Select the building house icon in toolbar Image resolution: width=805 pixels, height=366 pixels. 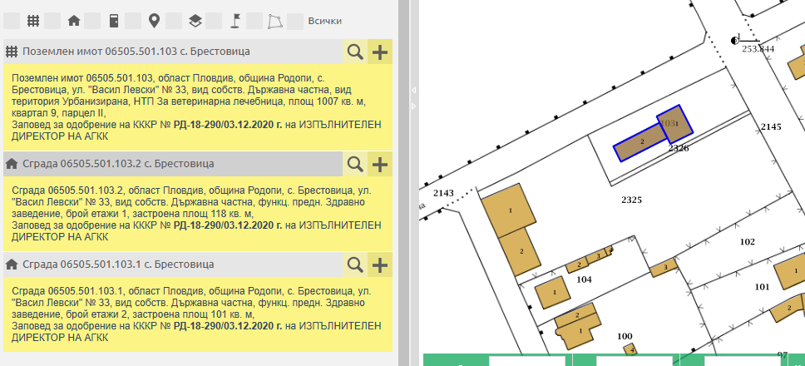click(74, 21)
